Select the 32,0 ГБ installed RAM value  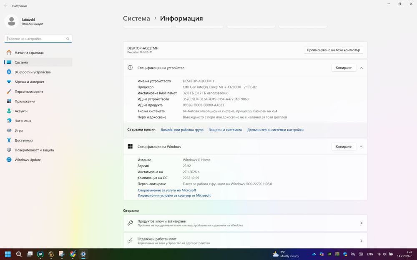[206, 93]
